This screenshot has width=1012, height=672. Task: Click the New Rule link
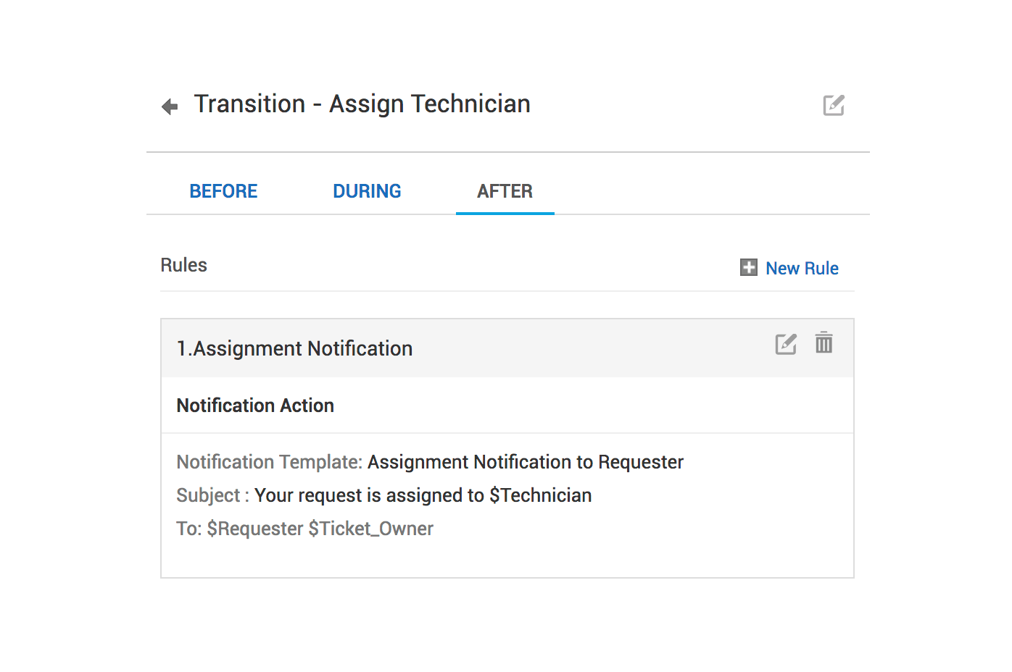802,268
